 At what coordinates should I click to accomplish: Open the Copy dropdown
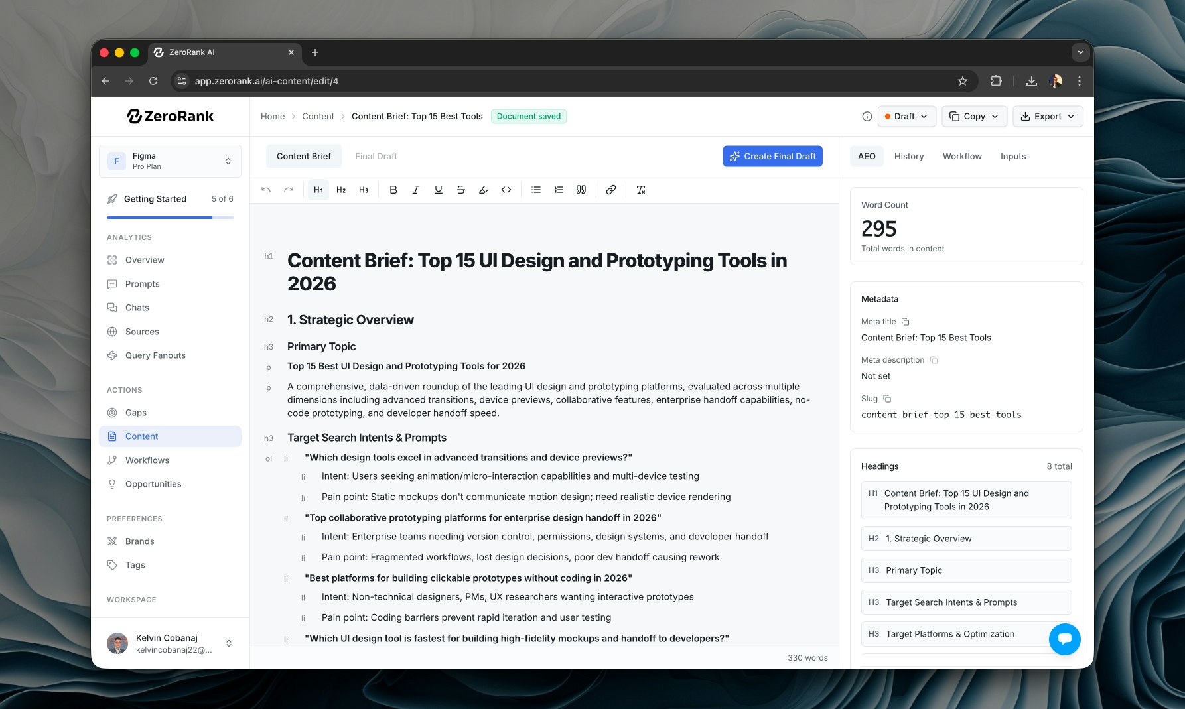coord(974,116)
